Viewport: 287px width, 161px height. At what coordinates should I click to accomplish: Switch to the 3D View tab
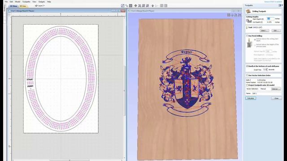coord(23,6)
